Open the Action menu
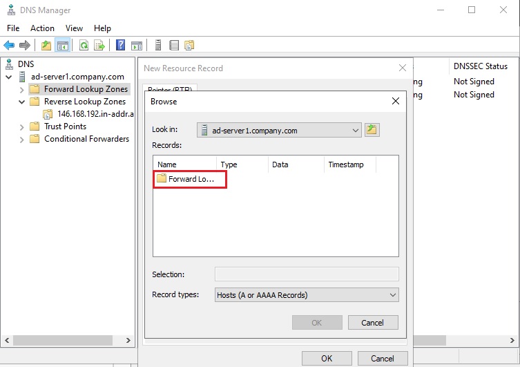520x367 pixels. [42, 28]
